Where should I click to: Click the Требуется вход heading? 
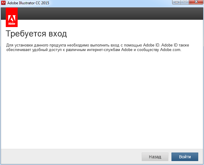[36, 33]
